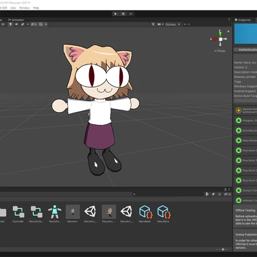Select the NecoMain script asset
This screenshot has width=257, height=257.
pos(145,214)
